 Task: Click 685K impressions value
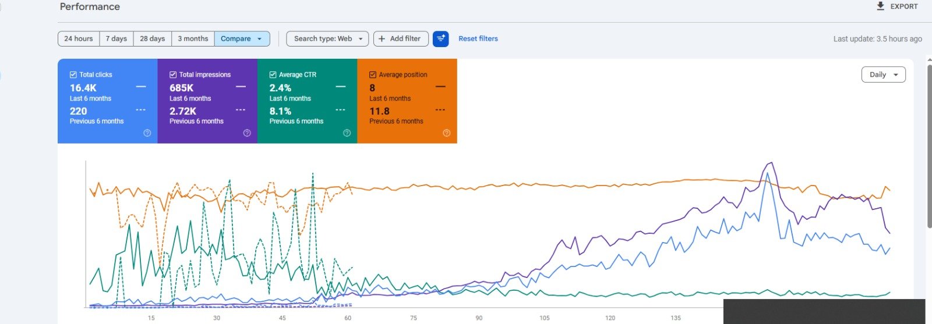tap(182, 88)
